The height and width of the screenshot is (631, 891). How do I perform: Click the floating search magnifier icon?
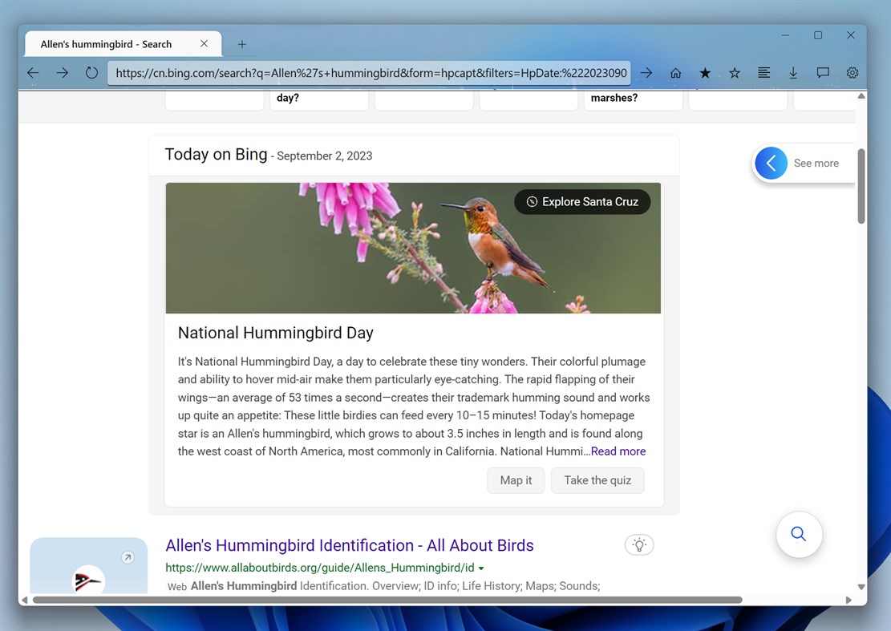(799, 534)
